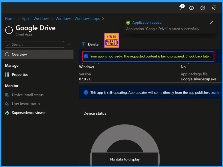Viewport: 223px width, 167px height.
Task: Go to Home breadcrumb
Action: pyautogui.click(x=10, y=19)
